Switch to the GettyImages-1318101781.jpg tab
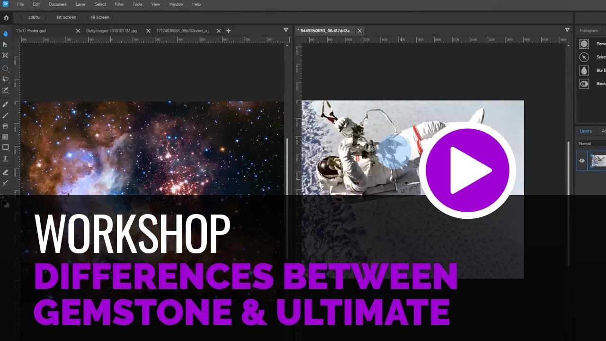 click(x=111, y=31)
